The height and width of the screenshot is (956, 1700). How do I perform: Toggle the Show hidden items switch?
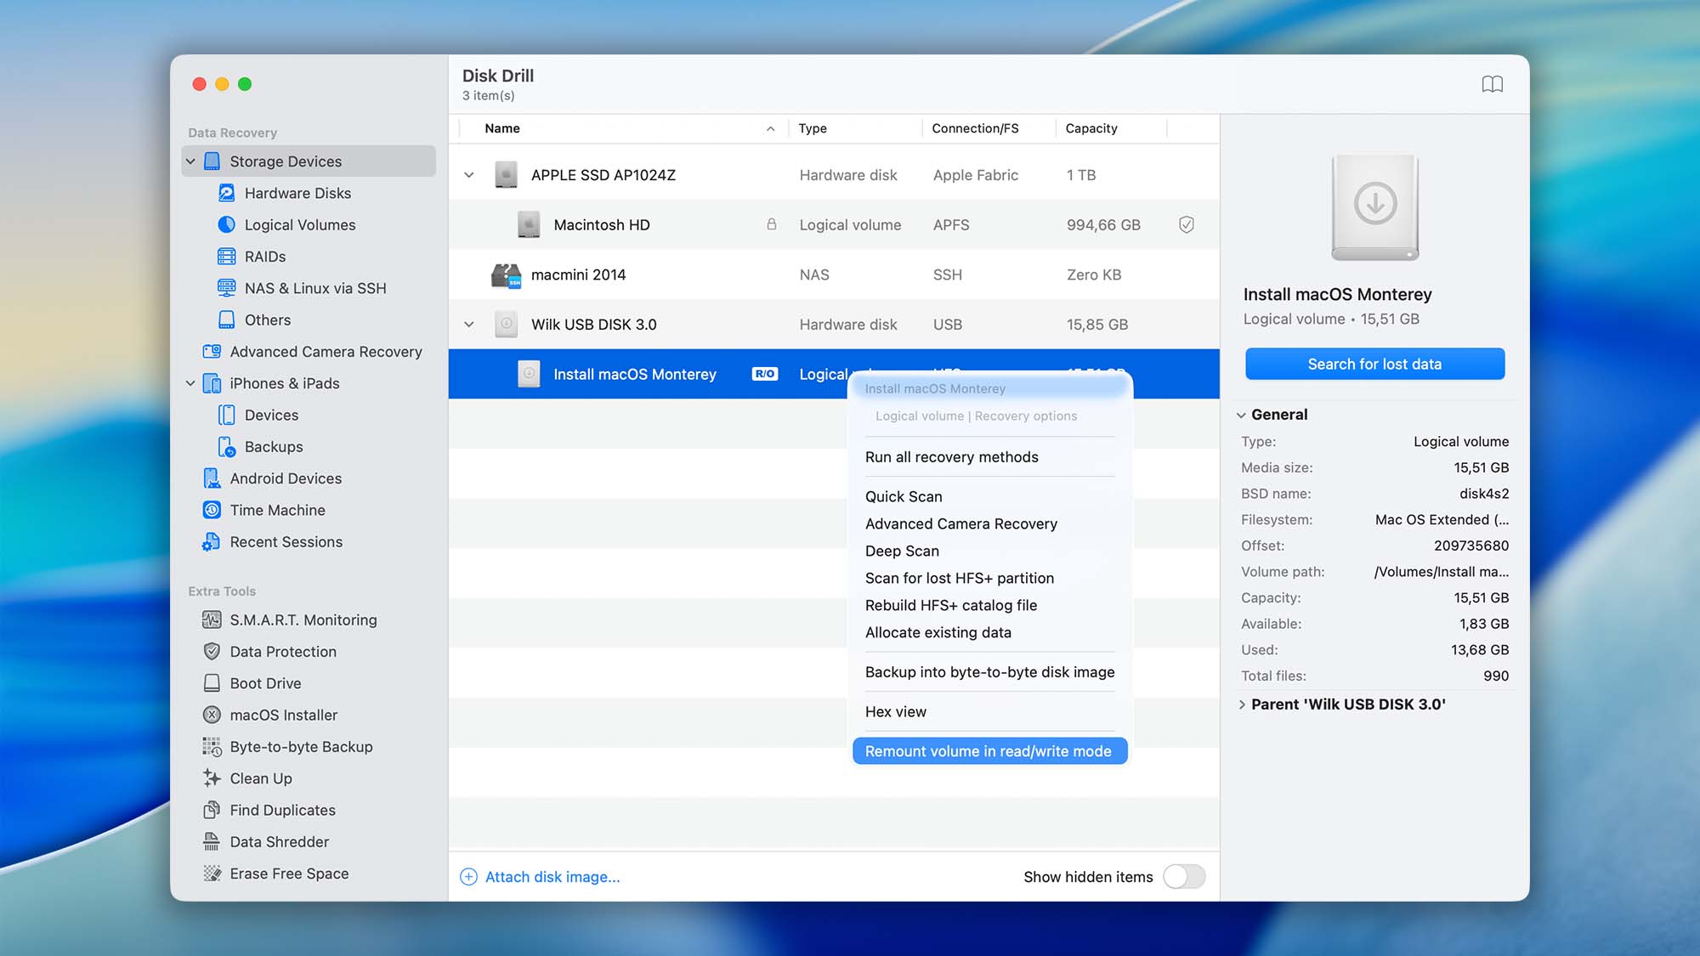1184,877
